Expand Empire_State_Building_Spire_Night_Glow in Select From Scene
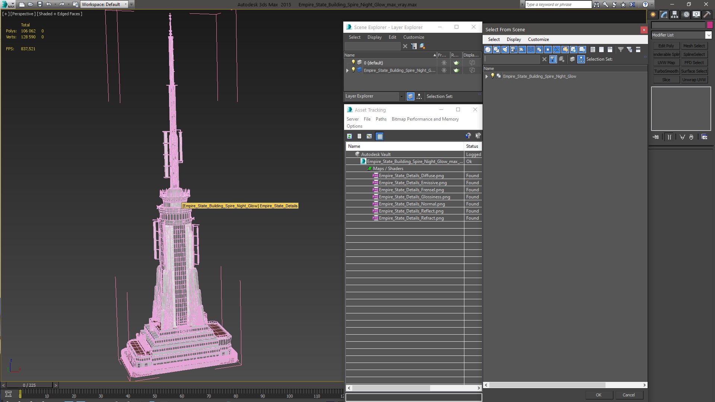715x402 pixels. (x=486, y=76)
